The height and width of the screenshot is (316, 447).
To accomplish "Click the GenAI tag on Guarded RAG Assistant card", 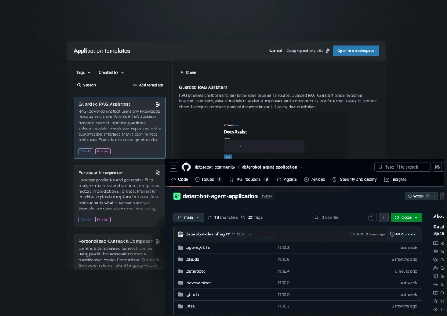I will [x=86, y=151].
